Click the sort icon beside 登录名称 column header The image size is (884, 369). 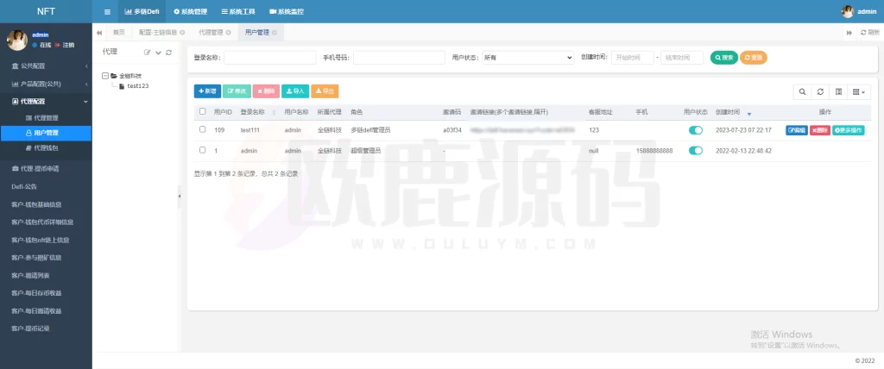tap(274, 113)
